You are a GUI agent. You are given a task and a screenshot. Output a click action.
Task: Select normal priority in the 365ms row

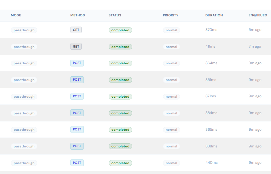(x=171, y=129)
